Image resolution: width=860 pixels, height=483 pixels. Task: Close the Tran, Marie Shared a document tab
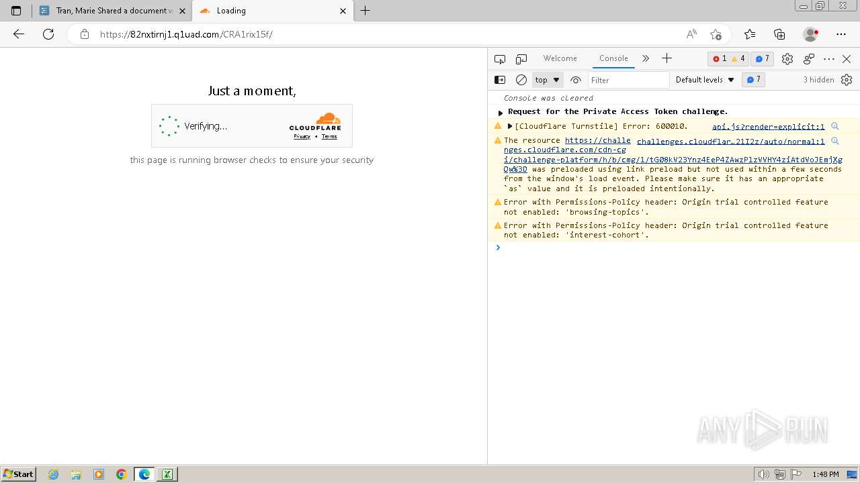pyautogui.click(x=181, y=11)
